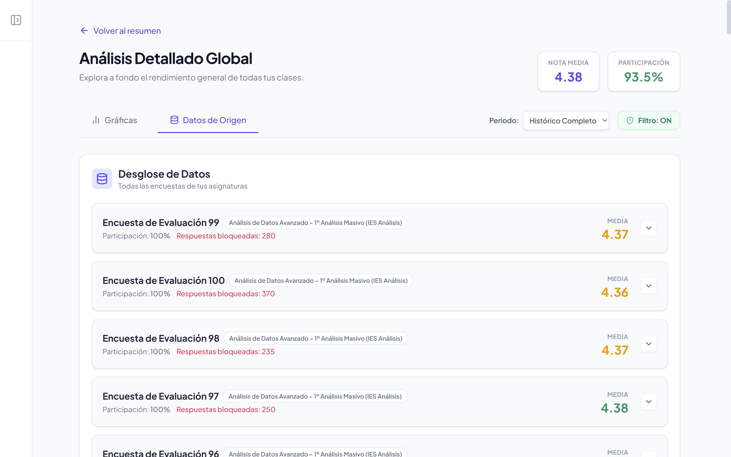Switch to the Gráficas tab
The height and width of the screenshot is (457, 731).
(114, 120)
